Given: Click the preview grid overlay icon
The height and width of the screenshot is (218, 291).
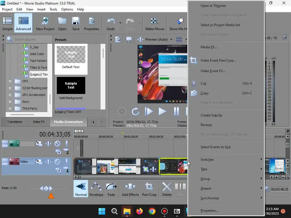Looking at the screenshot, I should coord(179,39).
